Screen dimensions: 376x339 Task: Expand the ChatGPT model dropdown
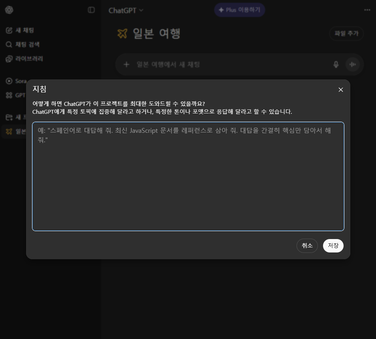tap(126, 10)
